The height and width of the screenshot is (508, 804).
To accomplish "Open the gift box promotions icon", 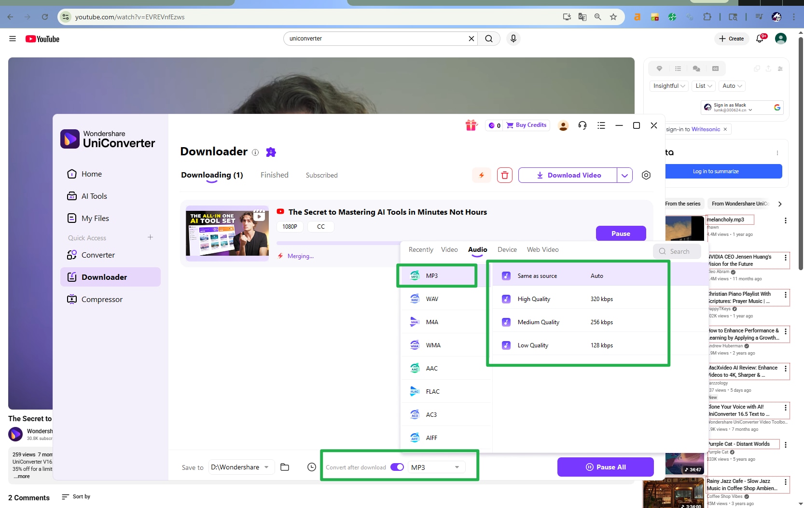I will [471, 125].
